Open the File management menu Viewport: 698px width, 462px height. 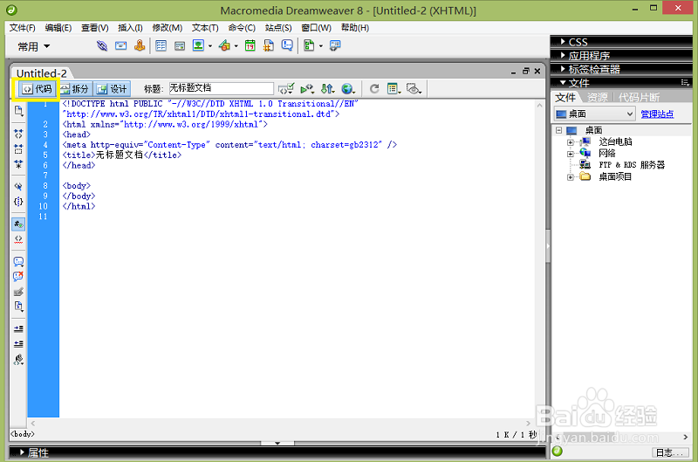[328, 89]
